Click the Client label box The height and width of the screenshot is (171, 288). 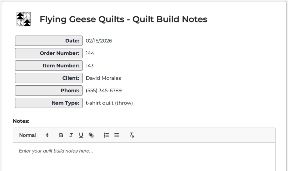click(x=49, y=78)
